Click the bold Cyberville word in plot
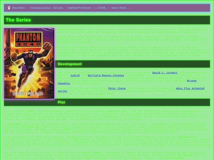 click(x=81, y=140)
